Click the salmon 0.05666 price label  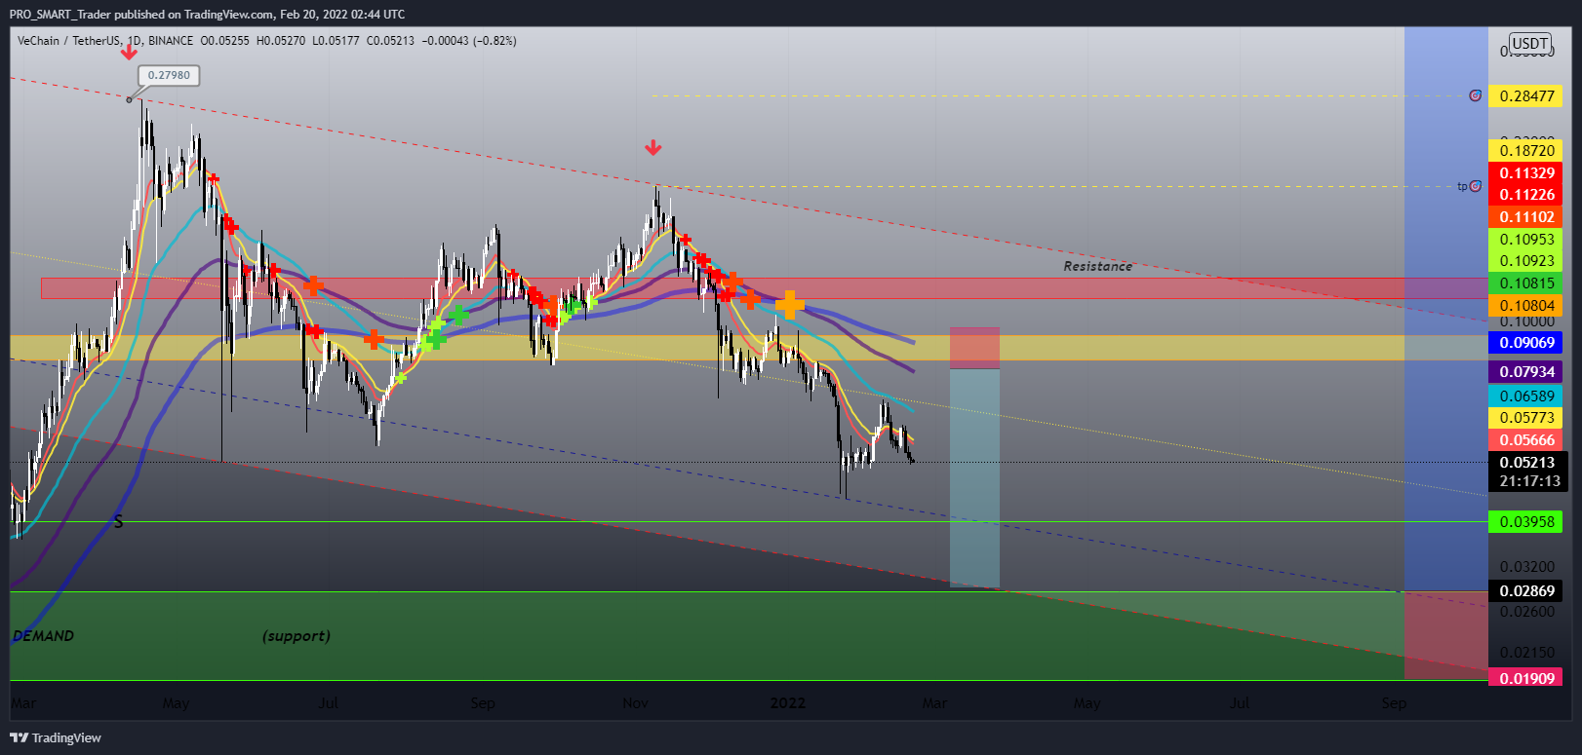click(x=1525, y=440)
